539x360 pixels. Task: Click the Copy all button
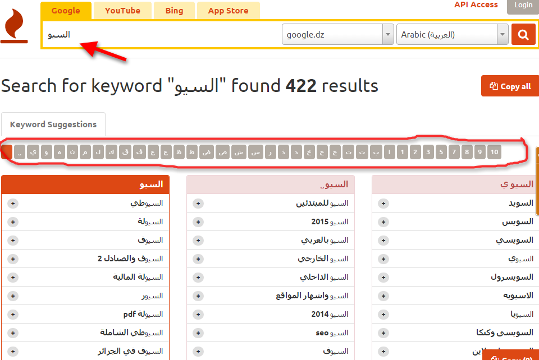pyautogui.click(x=510, y=86)
